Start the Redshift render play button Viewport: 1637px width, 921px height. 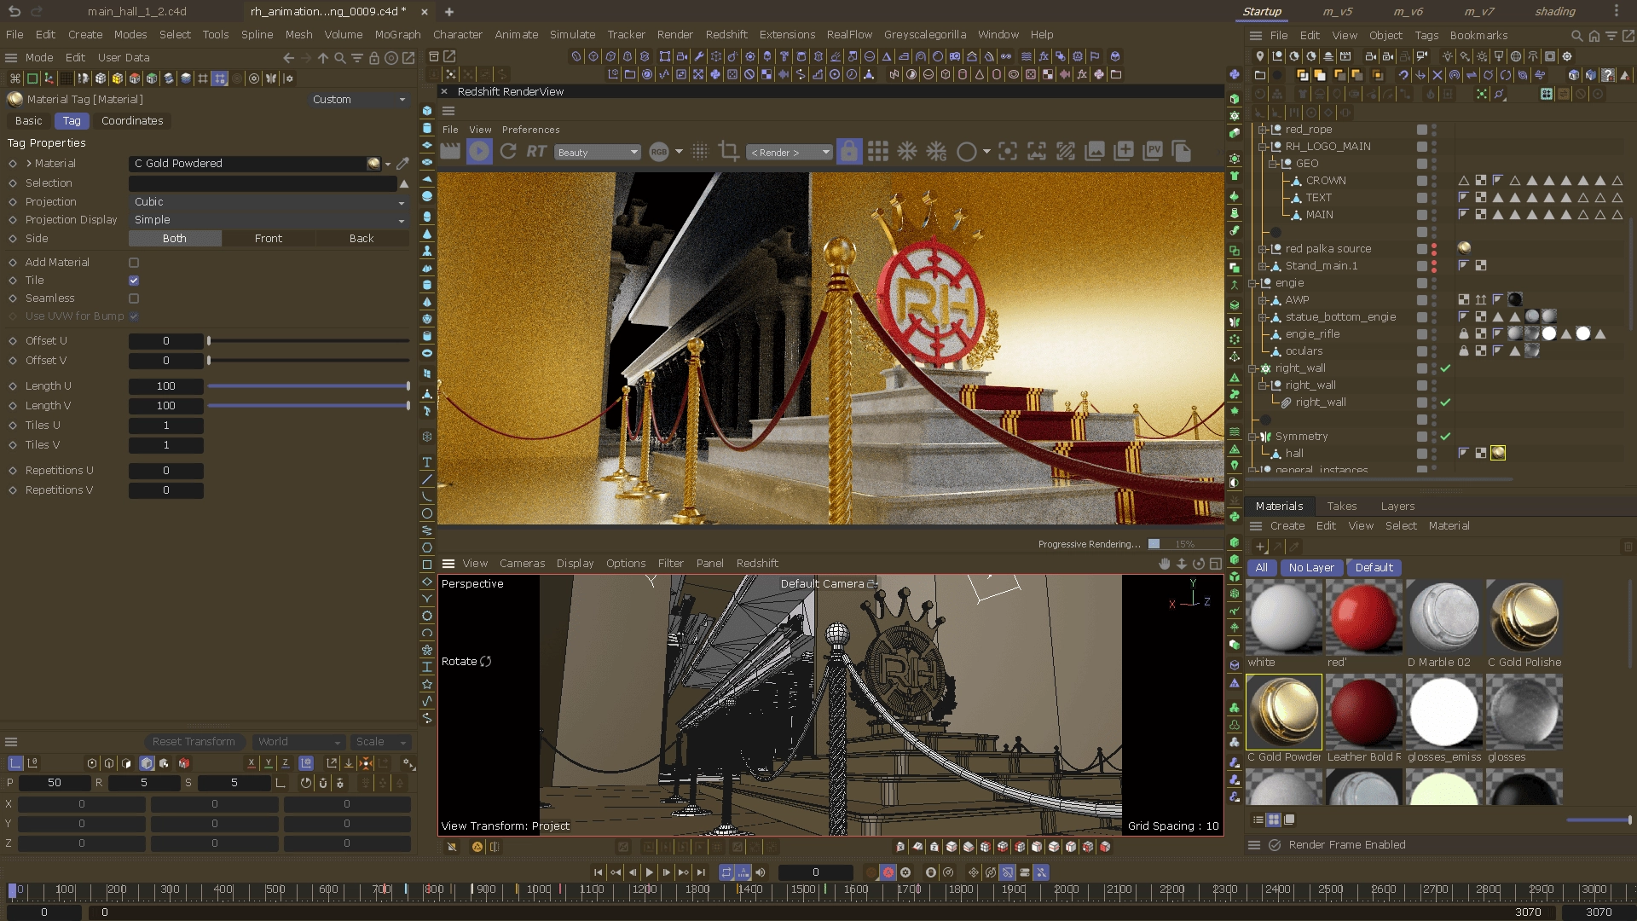(x=479, y=152)
